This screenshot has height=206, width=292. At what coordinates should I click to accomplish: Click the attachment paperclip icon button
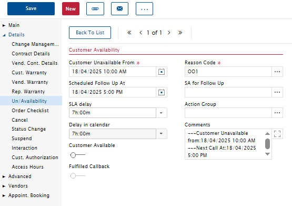95,8
